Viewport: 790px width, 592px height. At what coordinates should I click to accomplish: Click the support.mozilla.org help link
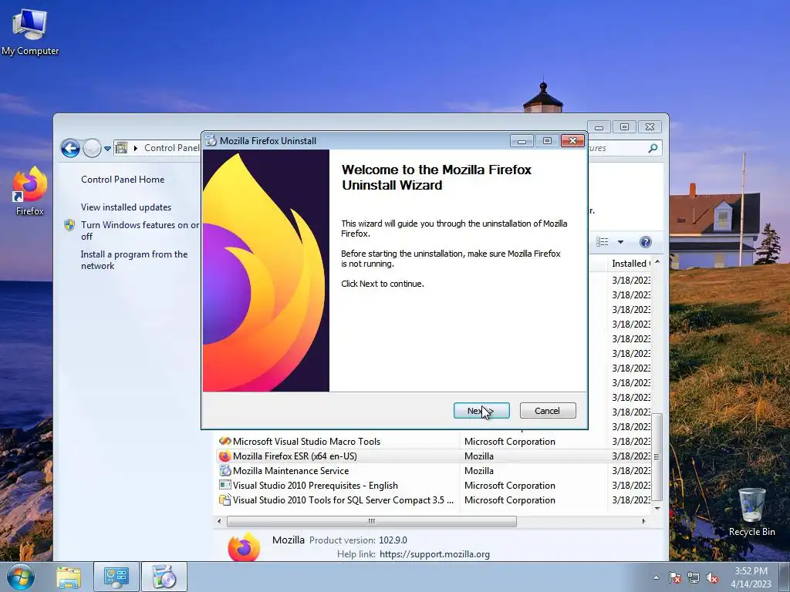click(x=434, y=554)
